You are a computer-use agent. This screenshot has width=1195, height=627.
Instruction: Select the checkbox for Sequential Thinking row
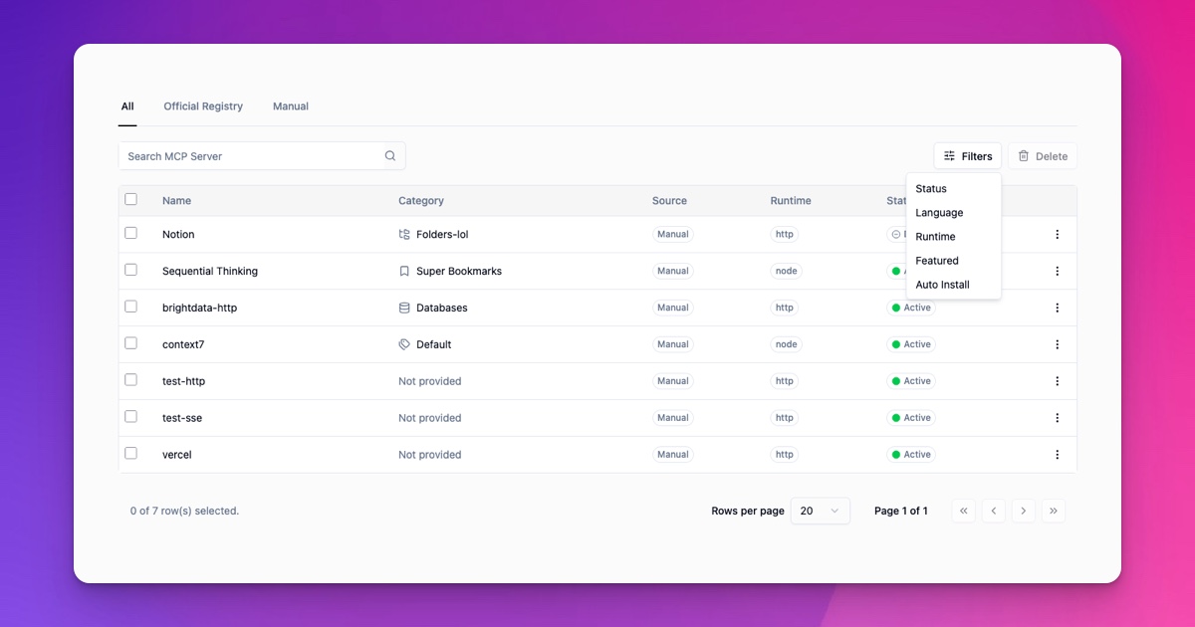click(x=130, y=270)
